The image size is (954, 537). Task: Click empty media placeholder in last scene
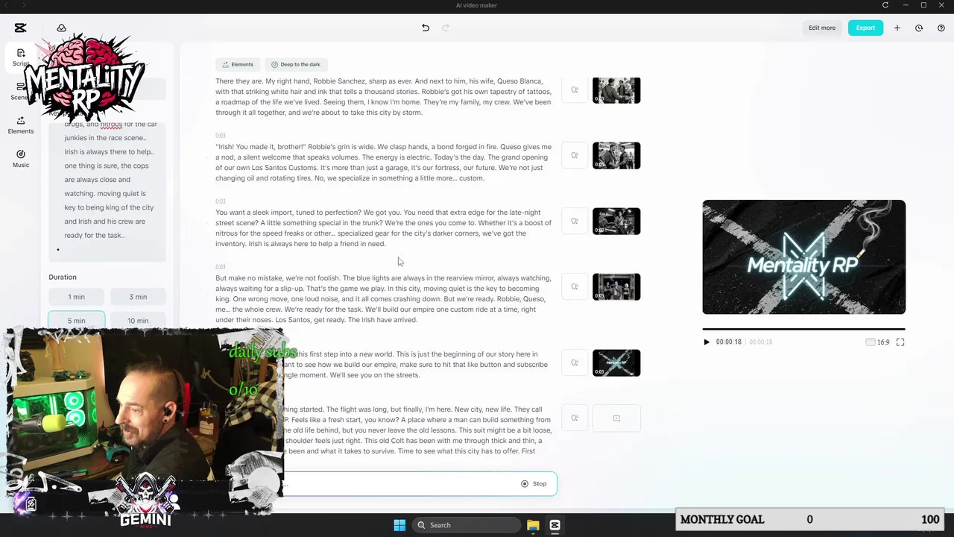click(x=616, y=418)
